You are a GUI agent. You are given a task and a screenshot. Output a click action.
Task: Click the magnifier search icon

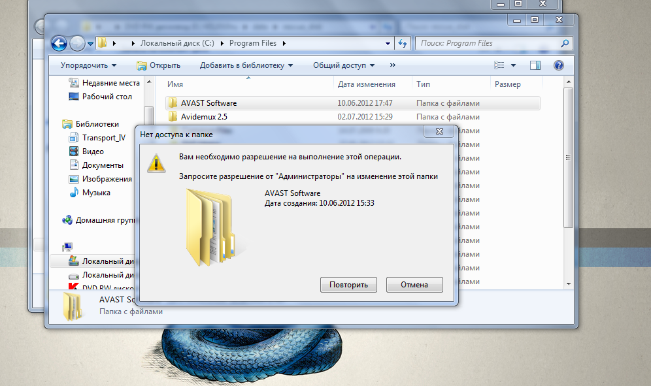(565, 43)
